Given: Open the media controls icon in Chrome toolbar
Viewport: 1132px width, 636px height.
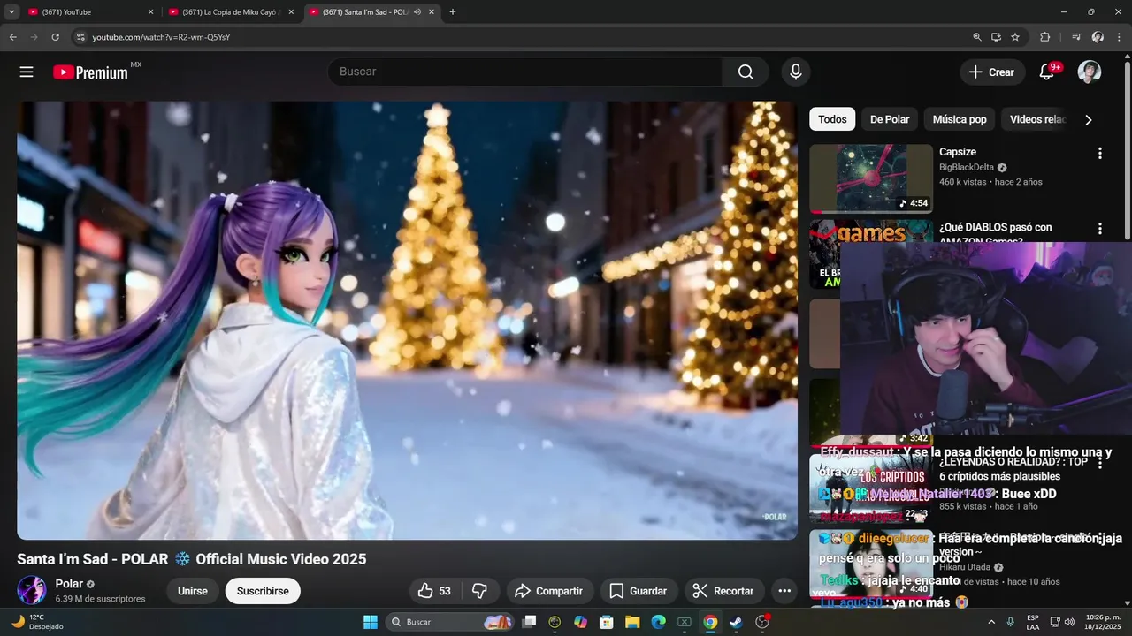Looking at the screenshot, I should click(x=1076, y=37).
